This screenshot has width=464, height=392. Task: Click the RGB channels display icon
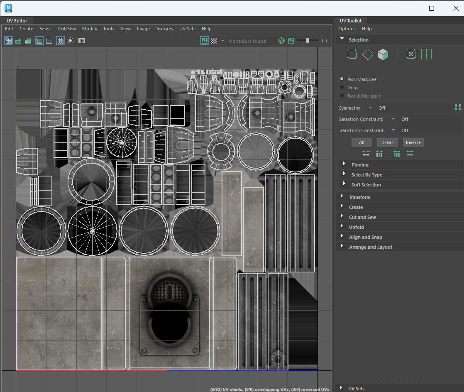pyautogui.click(x=281, y=41)
